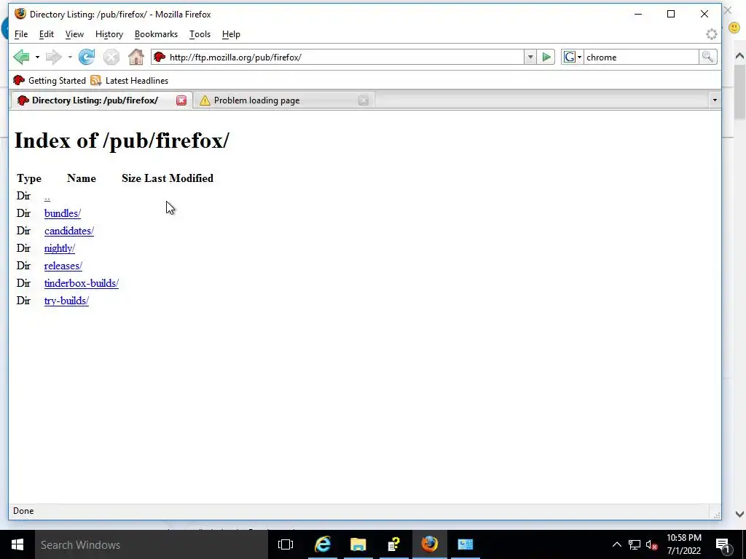Screen dimensions: 746x559
Task: Click the Firefox icon in title bar
Action: pos(20,14)
